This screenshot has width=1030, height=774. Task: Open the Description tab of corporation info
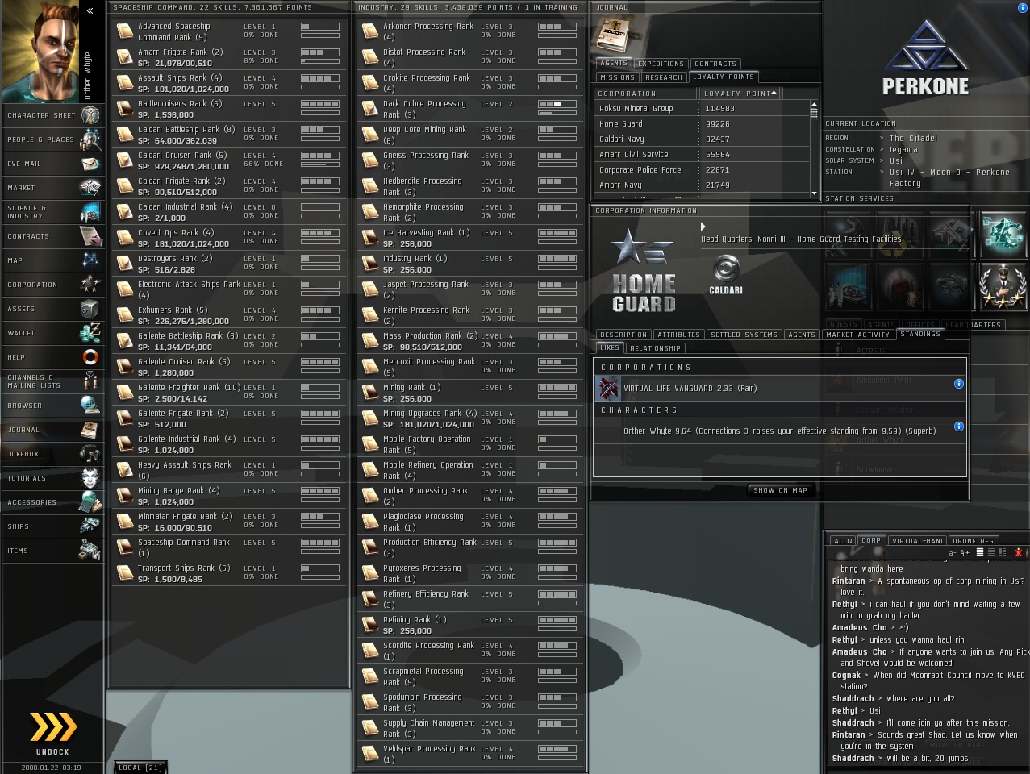coord(623,335)
